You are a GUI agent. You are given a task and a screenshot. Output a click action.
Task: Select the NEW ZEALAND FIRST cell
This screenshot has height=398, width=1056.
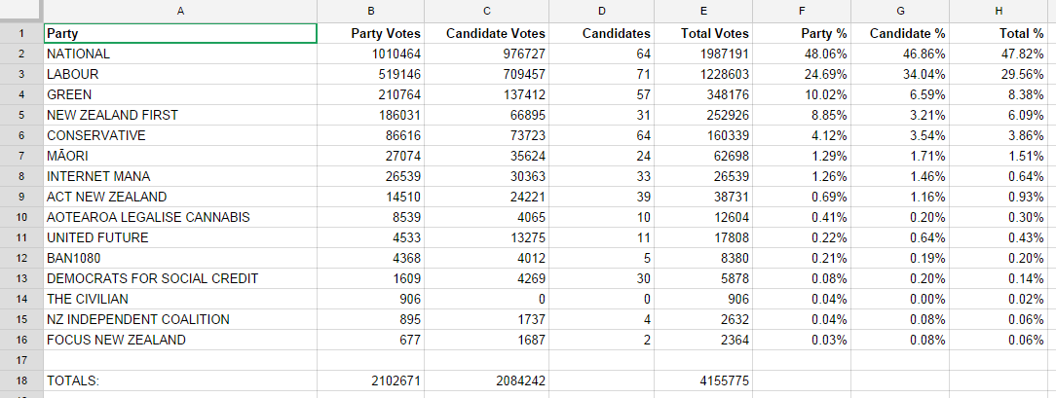pos(180,116)
